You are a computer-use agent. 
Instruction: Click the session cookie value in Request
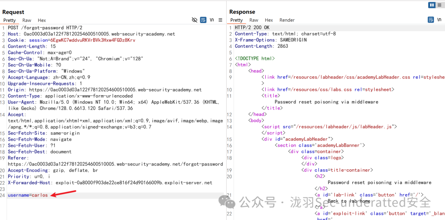tap(93, 40)
